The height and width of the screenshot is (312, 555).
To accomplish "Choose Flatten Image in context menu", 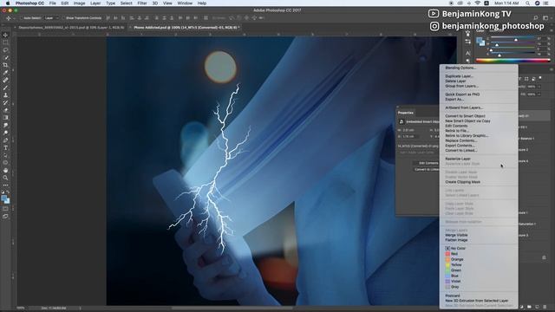I will (x=456, y=240).
